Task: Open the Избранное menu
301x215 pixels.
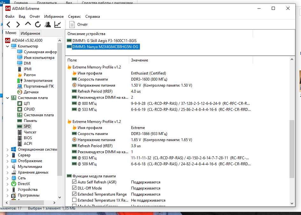Action: 54,17
